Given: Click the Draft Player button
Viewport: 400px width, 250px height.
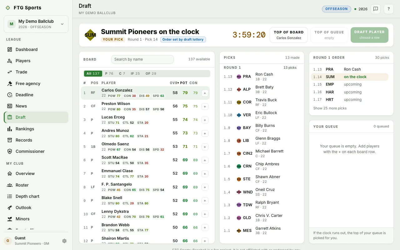Looking at the screenshot, I should pyautogui.click(x=369, y=35).
